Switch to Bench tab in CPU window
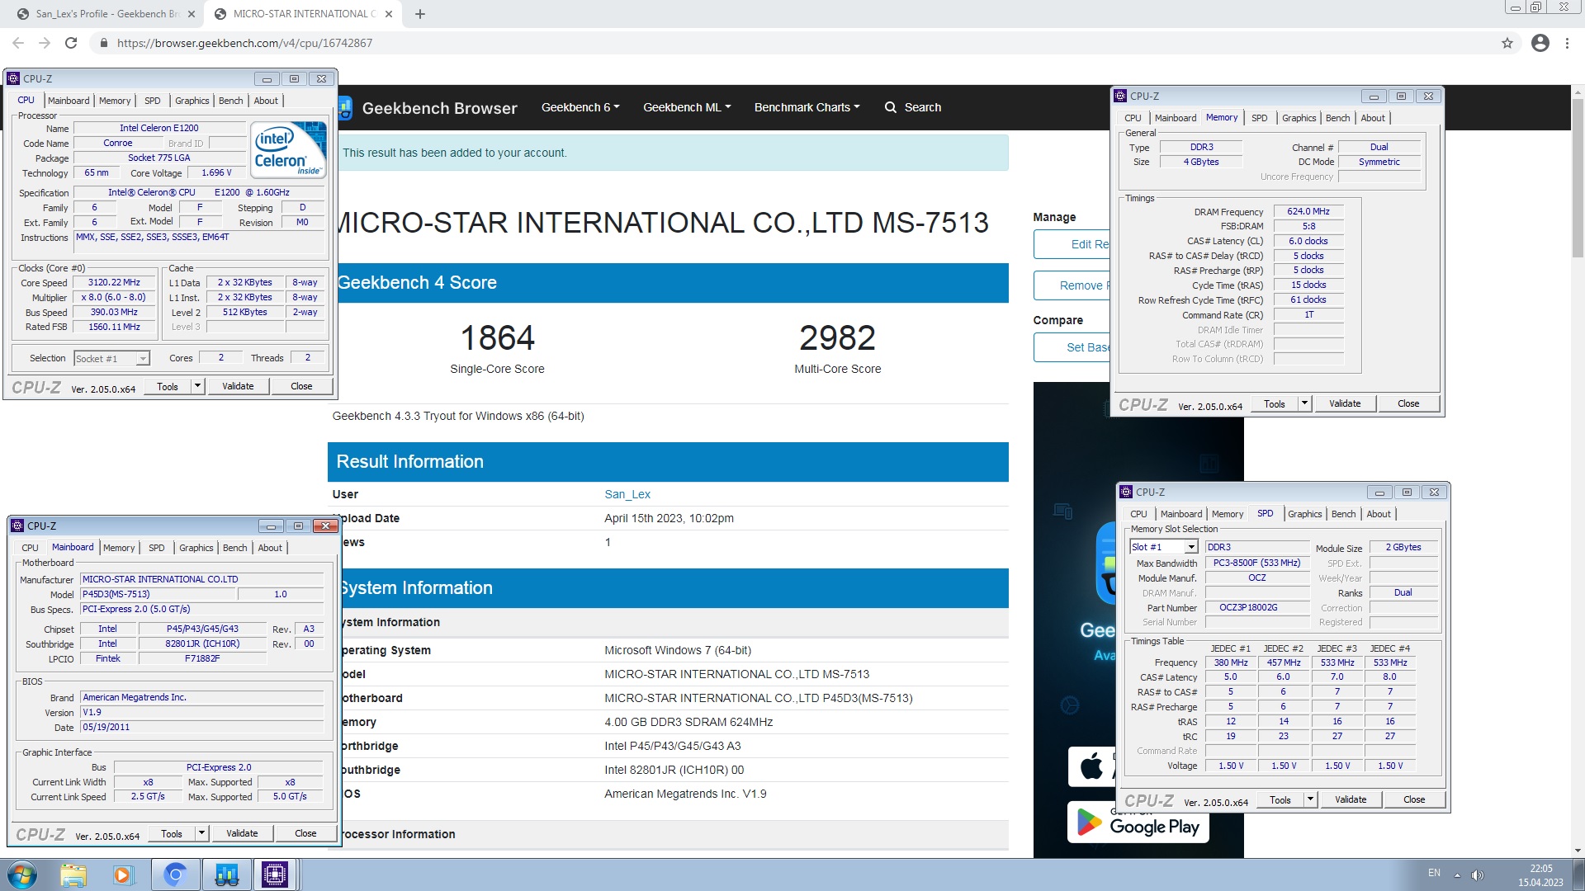 (231, 101)
